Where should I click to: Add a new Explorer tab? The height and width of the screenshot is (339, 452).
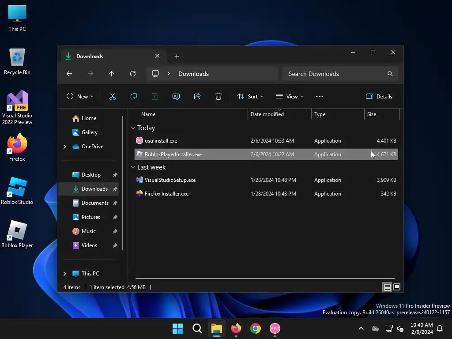(177, 56)
